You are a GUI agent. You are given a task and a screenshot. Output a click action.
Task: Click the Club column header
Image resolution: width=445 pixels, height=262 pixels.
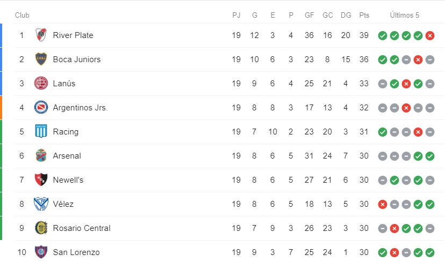22,15
